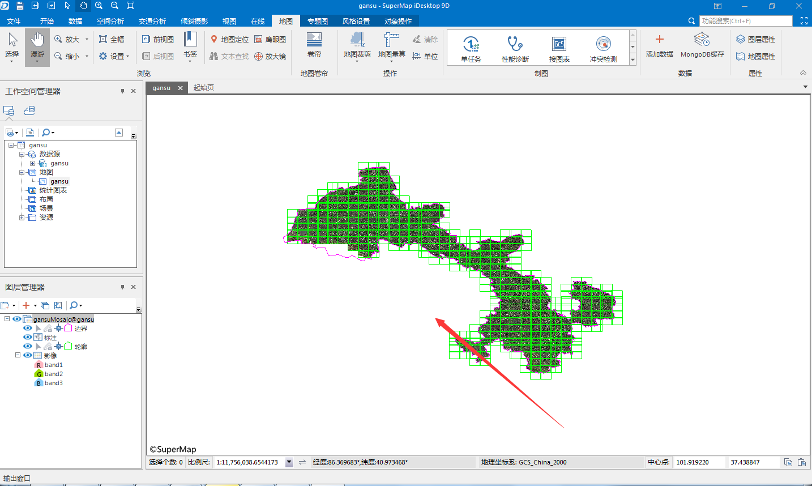Toggle editable lock of 边界 layer

click(48, 328)
